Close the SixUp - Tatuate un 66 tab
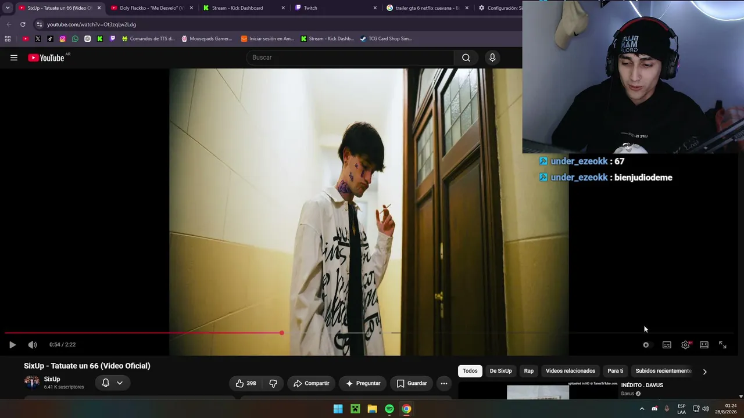 [99, 8]
